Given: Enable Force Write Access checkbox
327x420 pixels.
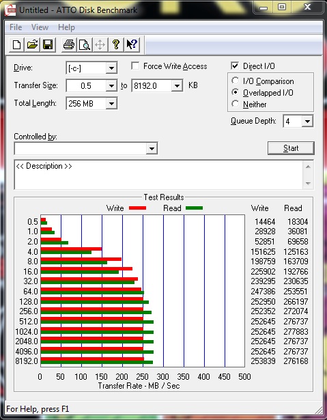Looking at the screenshot, I should pyautogui.click(x=135, y=66).
